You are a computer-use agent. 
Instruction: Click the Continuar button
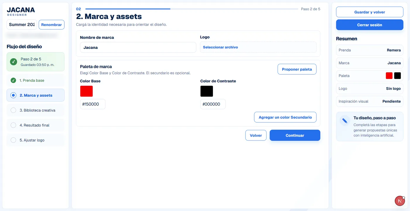(x=295, y=135)
